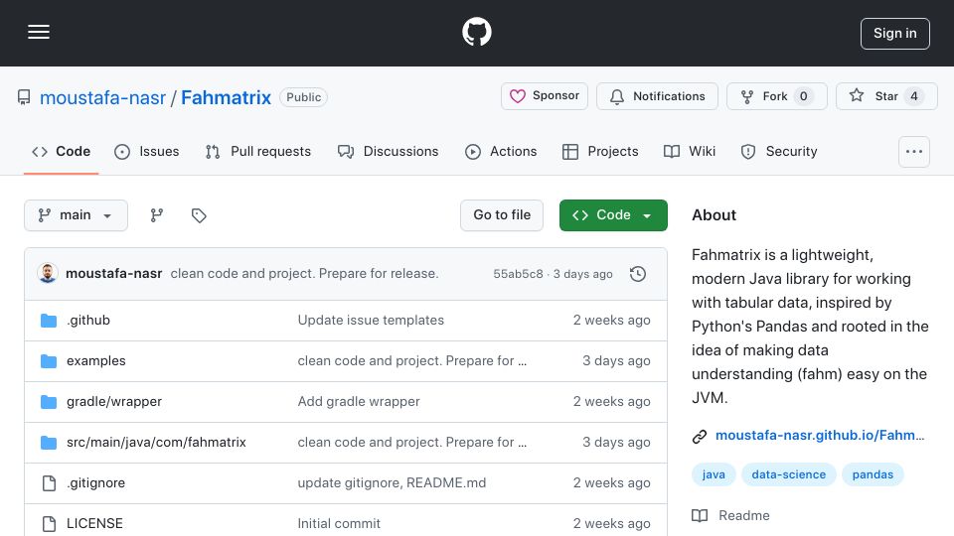954x536 pixels.
Task: Open the Security tab
Action: [x=779, y=151]
